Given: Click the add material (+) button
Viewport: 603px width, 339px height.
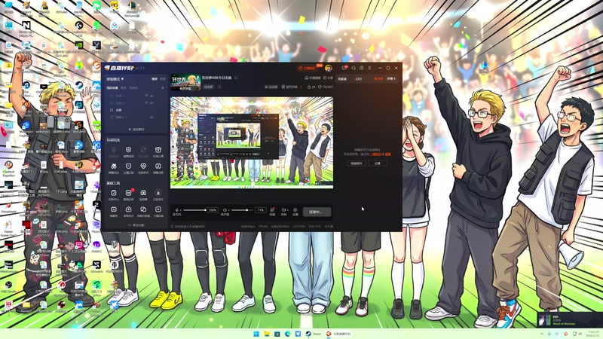Looking at the screenshot, I should (x=136, y=130).
